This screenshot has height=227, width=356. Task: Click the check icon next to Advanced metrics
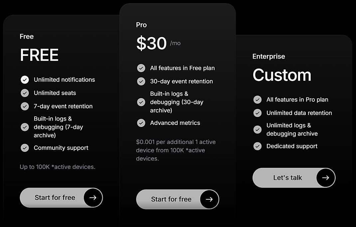[x=141, y=123]
